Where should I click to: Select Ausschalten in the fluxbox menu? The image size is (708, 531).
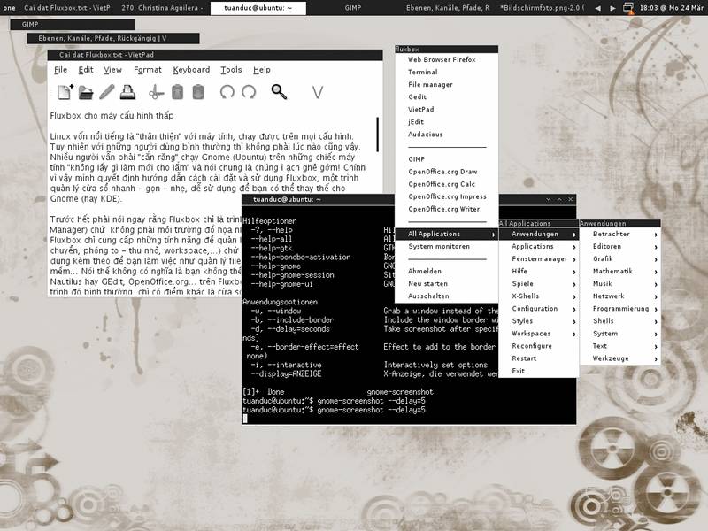[x=427, y=296]
